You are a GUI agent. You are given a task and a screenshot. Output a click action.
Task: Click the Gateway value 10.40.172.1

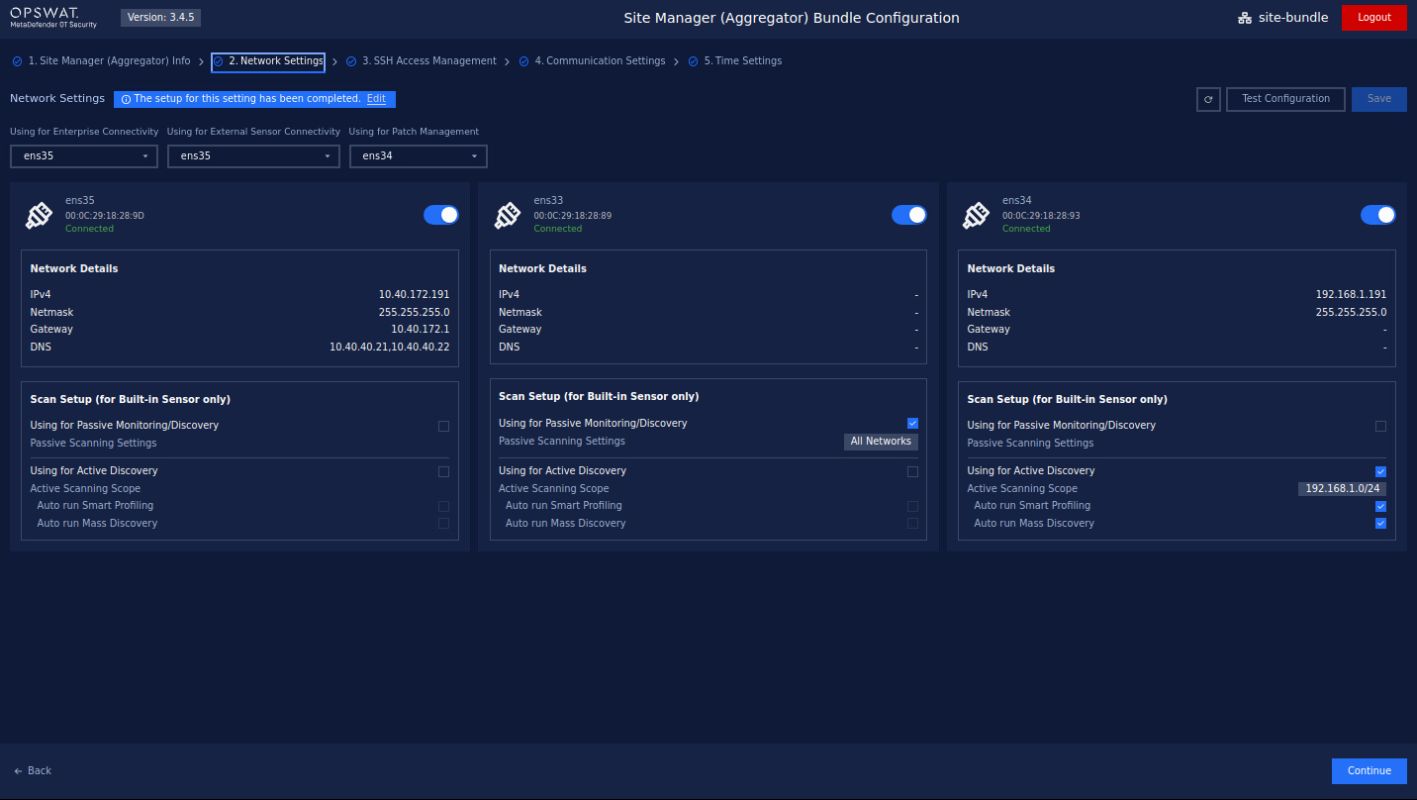click(x=420, y=330)
